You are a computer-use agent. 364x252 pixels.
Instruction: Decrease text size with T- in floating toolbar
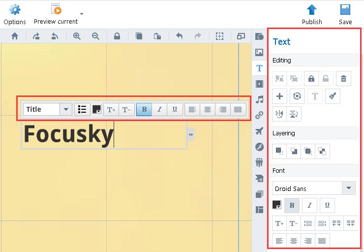[126, 109]
